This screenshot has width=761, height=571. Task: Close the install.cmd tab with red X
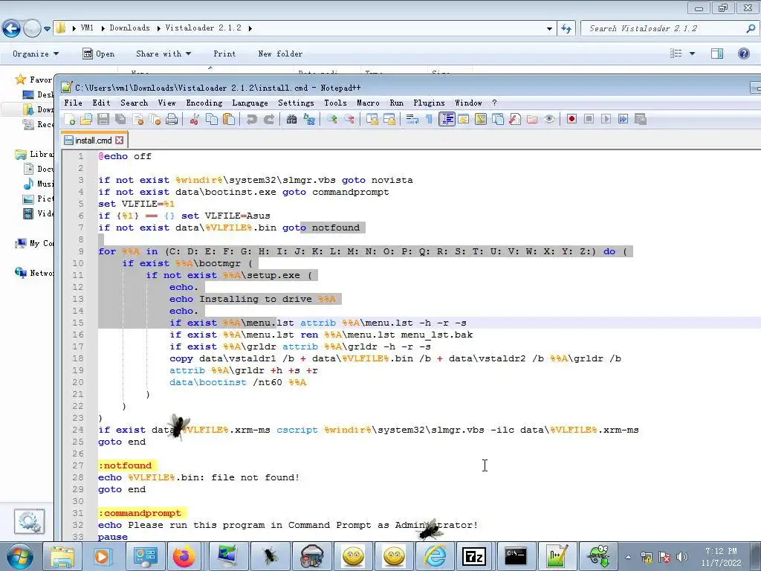point(120,141)
